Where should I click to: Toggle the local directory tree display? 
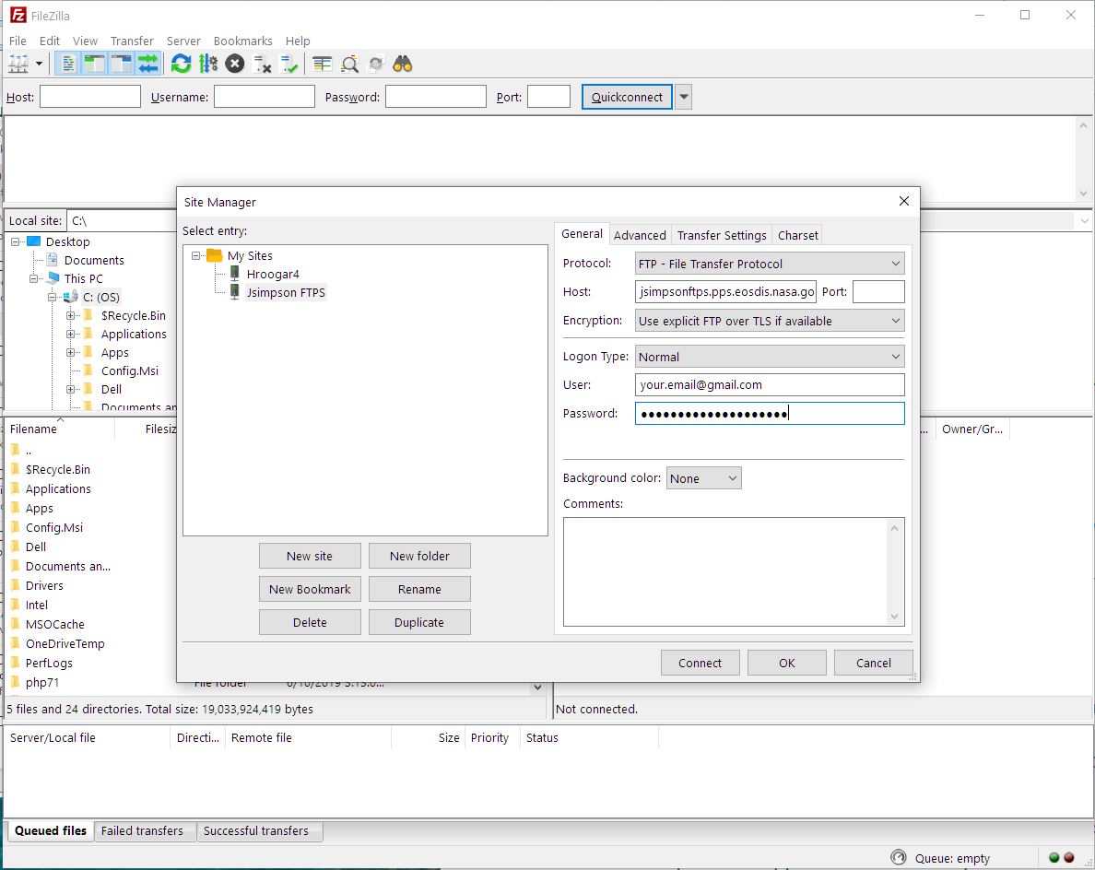[94, 65]
